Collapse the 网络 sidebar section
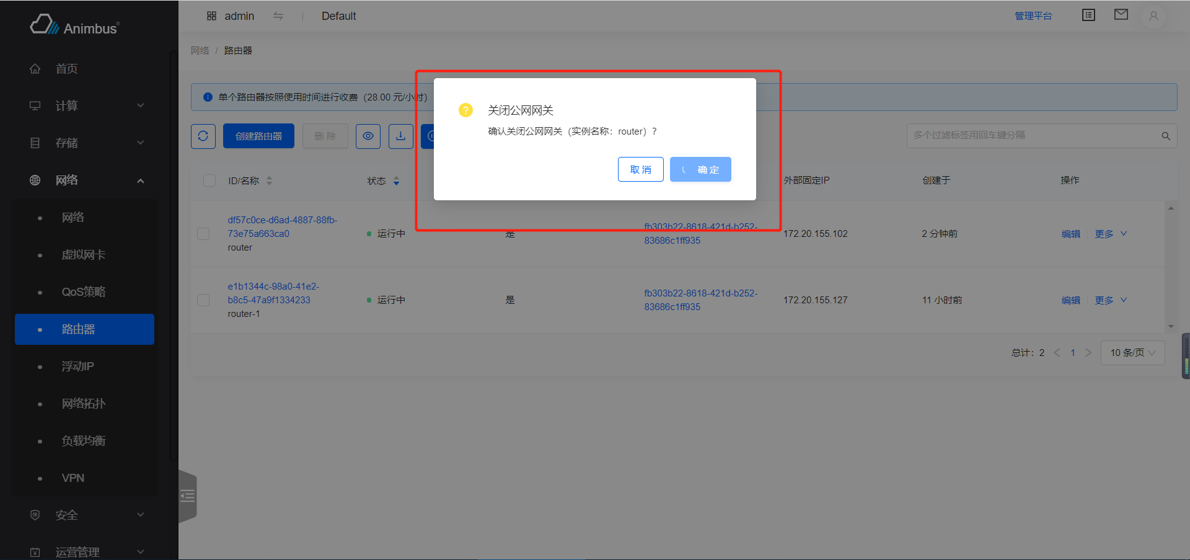Screen dimensions: 1190x560 click(68, 180)
